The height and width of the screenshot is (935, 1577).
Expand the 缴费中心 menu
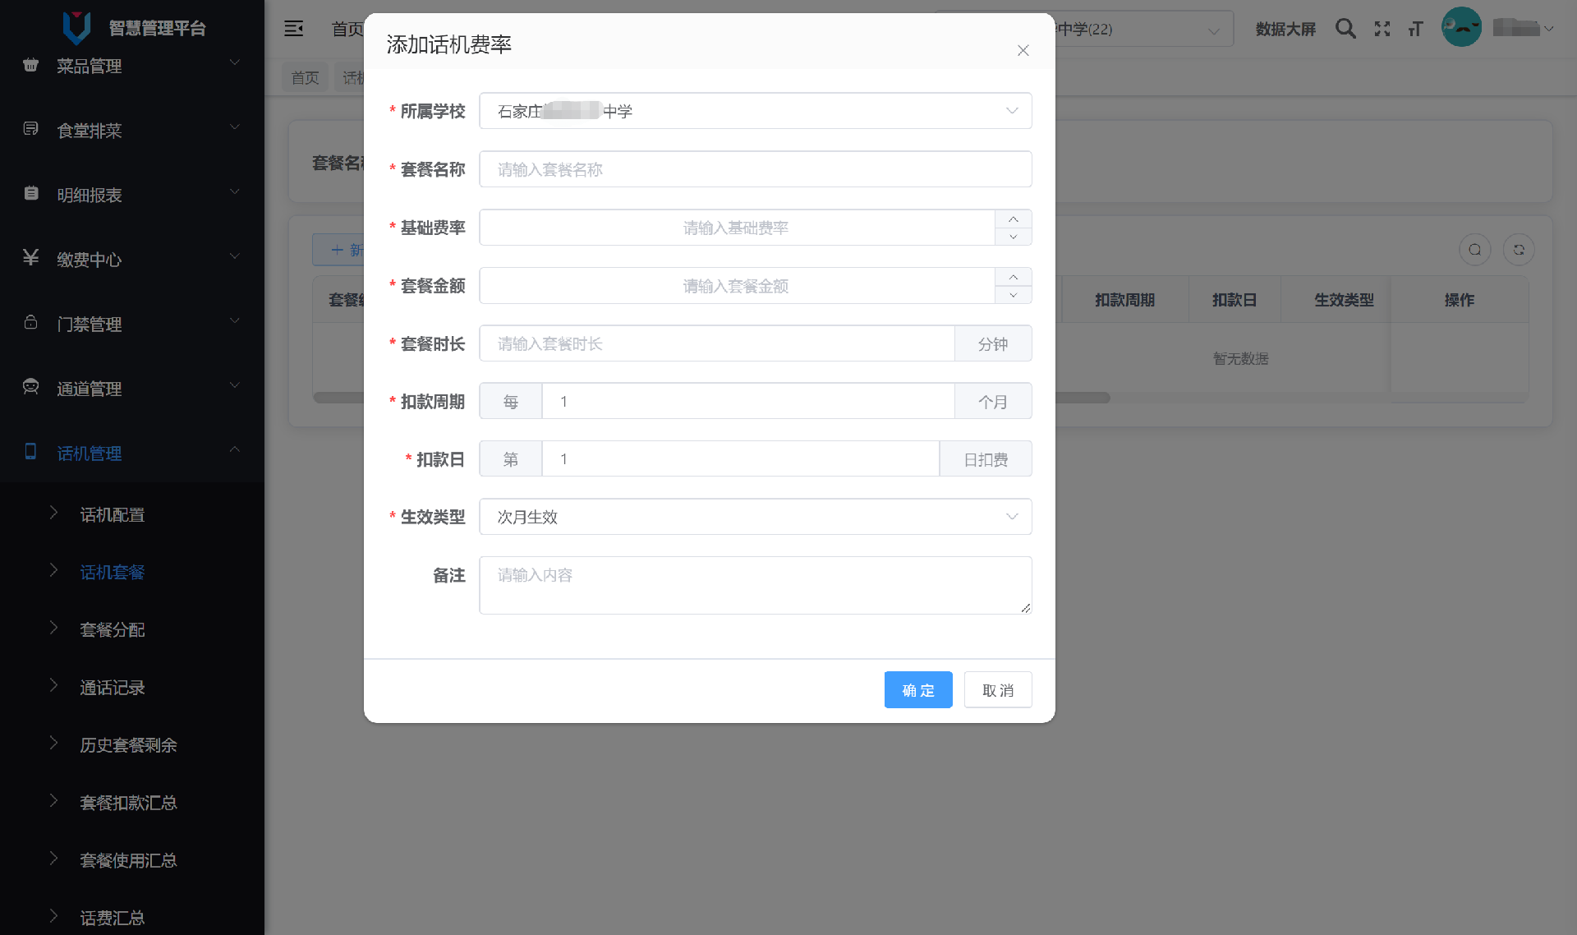pyautogui.click(x=235, y=256)
